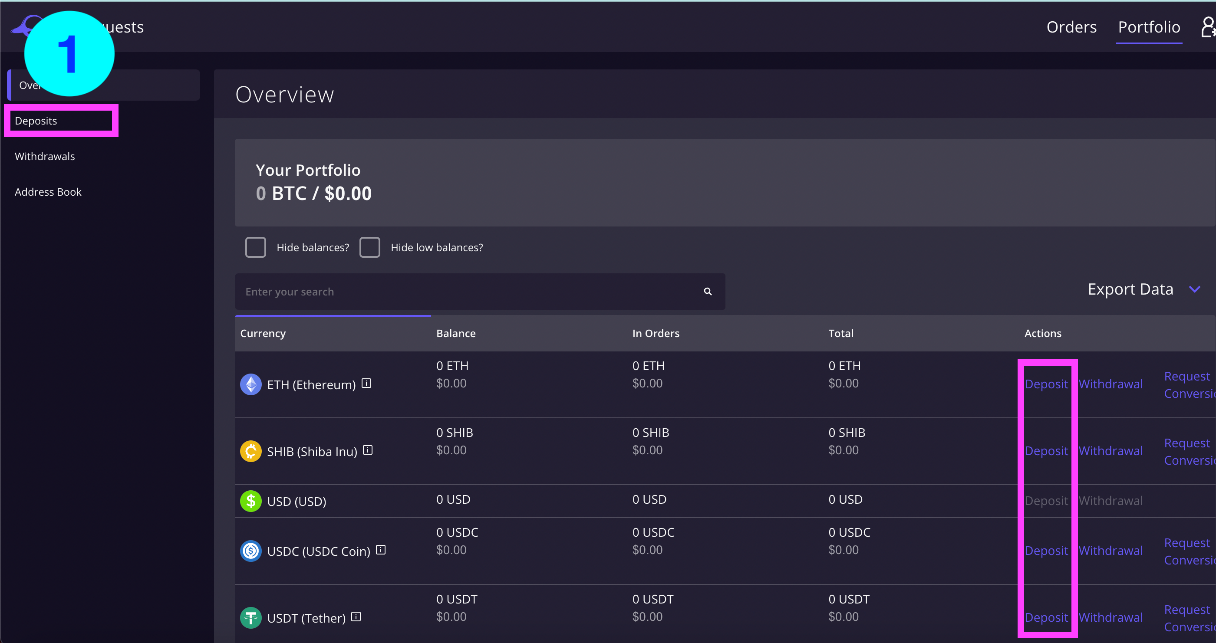Expand the Export Data dropdown

1130,289
